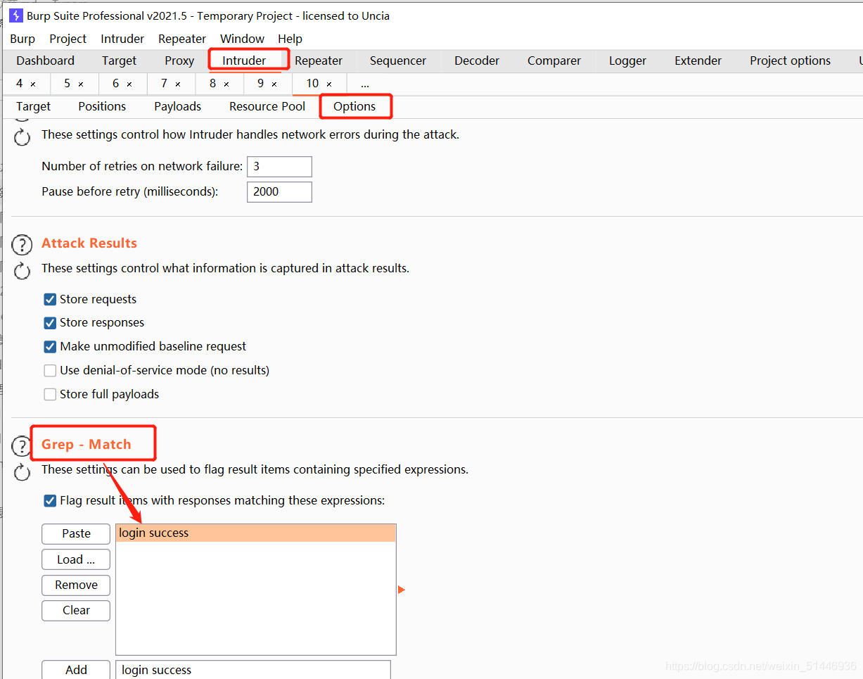This screenshot has height=679, width=863.
Task: Open Intruder's Target sub-tab
Action: tap(34, 106)
